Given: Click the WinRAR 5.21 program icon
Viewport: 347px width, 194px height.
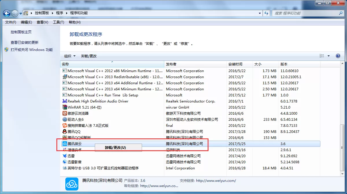Looking at the screenshot, I should pos(65,107).
